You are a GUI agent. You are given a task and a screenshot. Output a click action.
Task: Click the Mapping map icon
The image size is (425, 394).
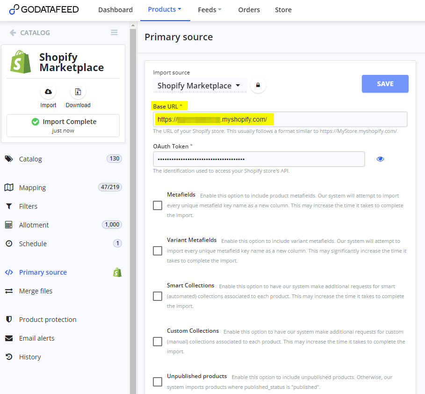(x=9, y=187)
